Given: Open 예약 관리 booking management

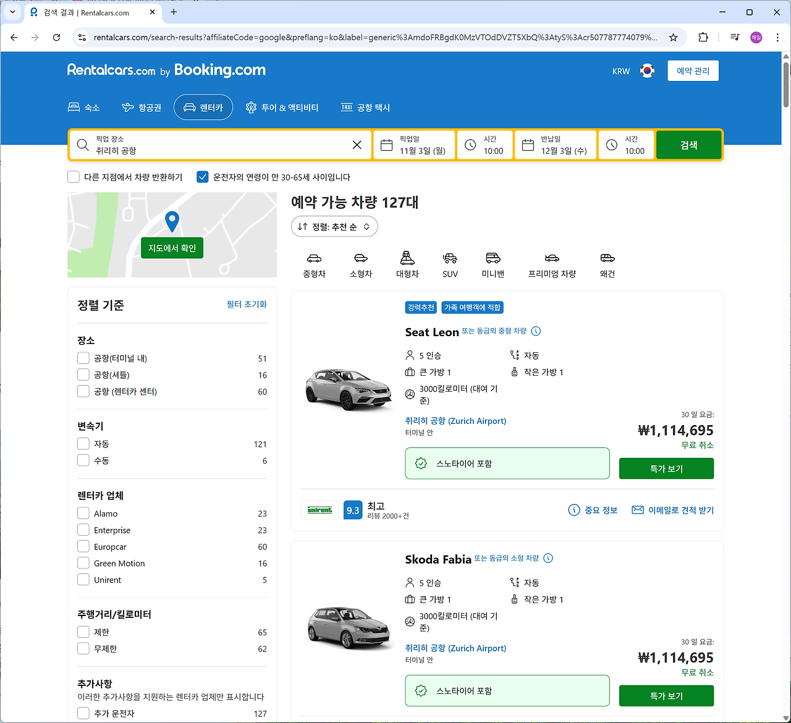Looking at the screenshot, I should point(693,71).
